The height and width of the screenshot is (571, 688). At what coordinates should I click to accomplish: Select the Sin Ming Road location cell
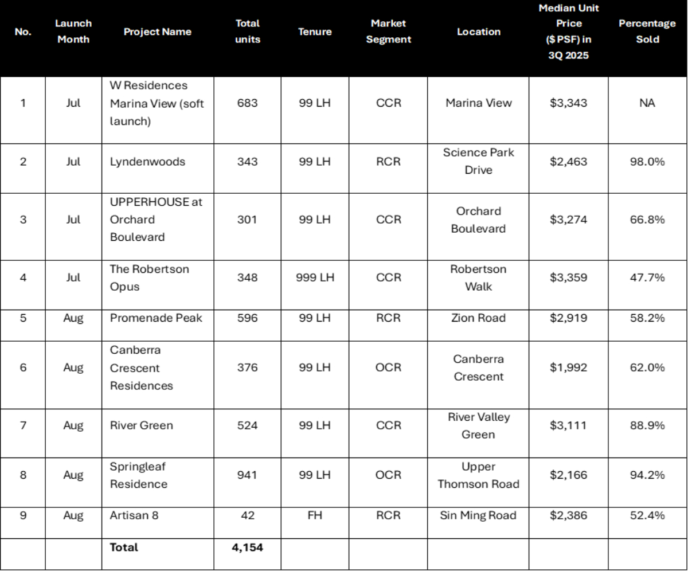(x=478, y=515)
